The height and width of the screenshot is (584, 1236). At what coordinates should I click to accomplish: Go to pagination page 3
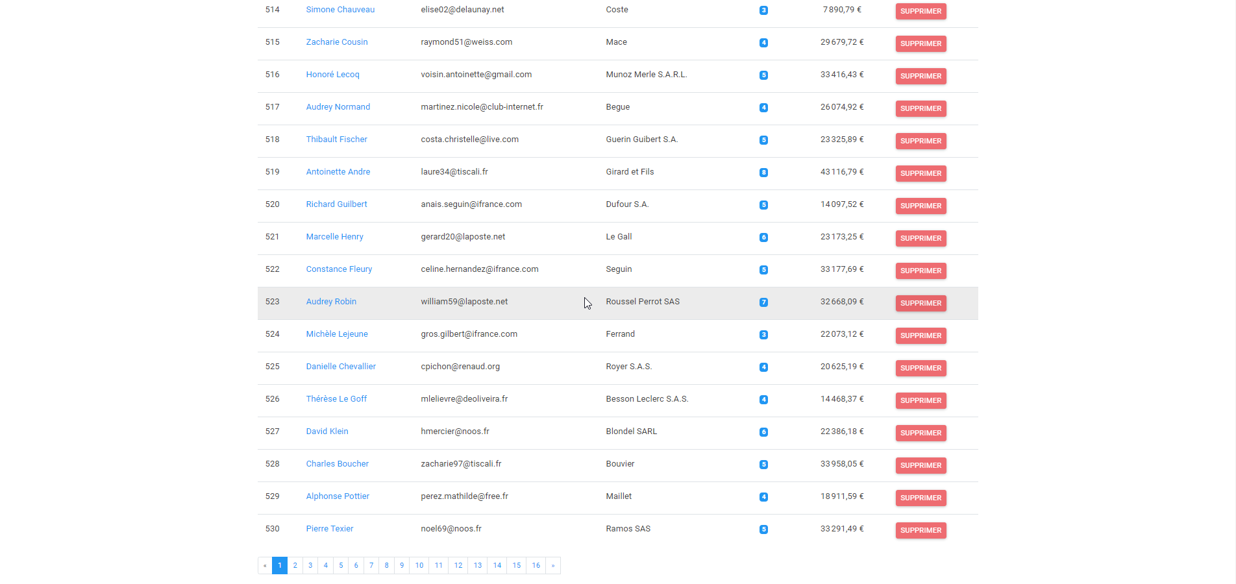(310, 565)
